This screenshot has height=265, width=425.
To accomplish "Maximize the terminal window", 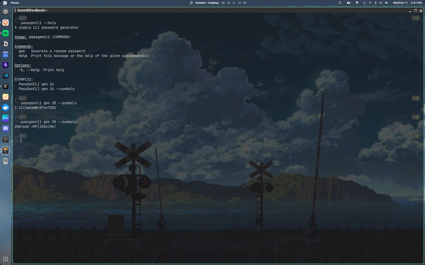I will [415, 11].
